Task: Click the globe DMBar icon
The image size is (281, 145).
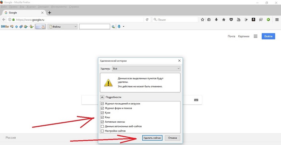Action: (26, 27)
